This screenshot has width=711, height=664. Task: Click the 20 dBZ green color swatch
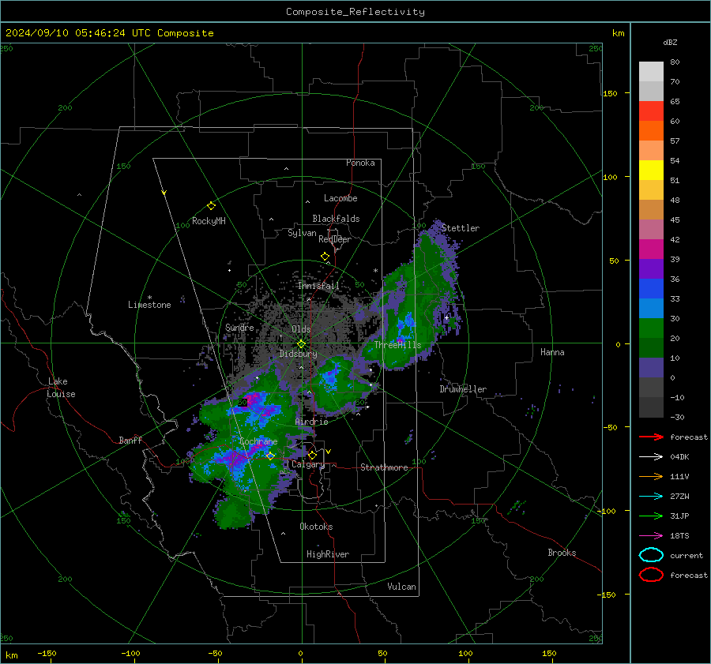point(651,328)
